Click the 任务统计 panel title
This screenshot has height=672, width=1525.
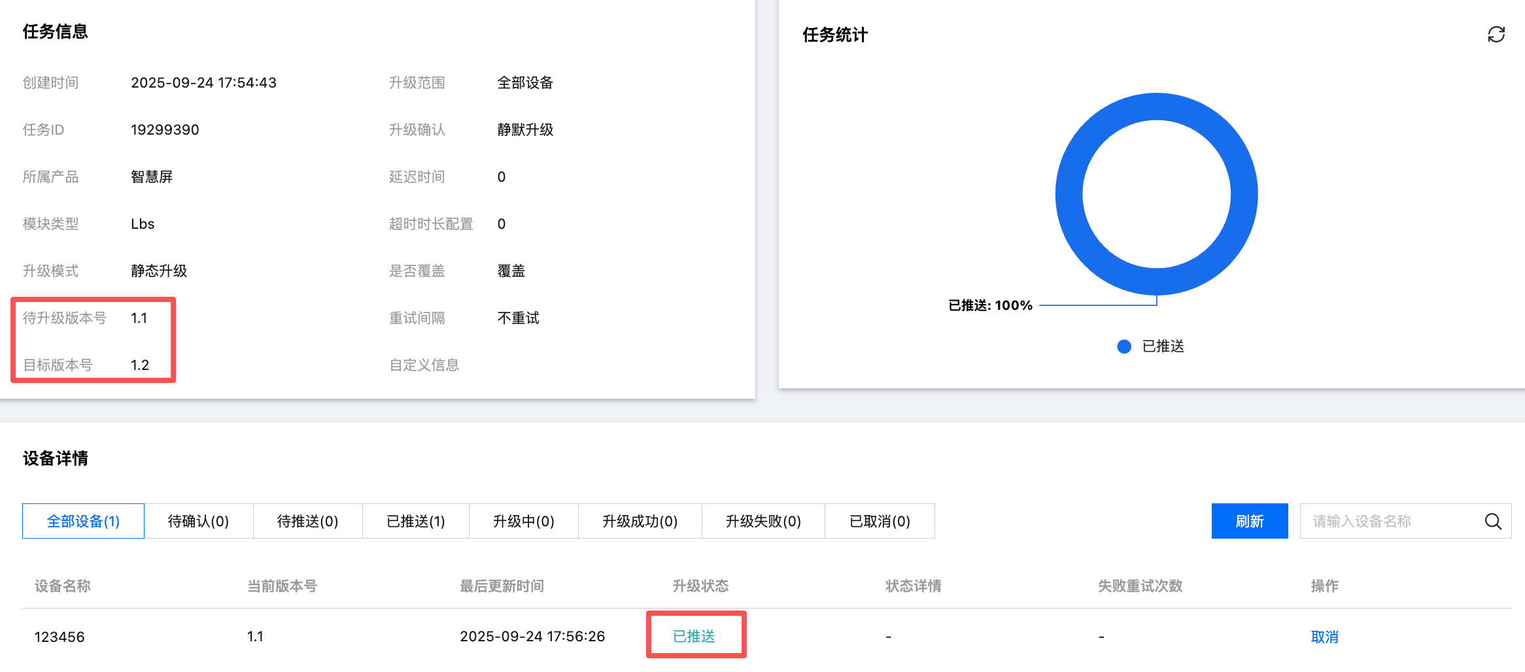835,35
